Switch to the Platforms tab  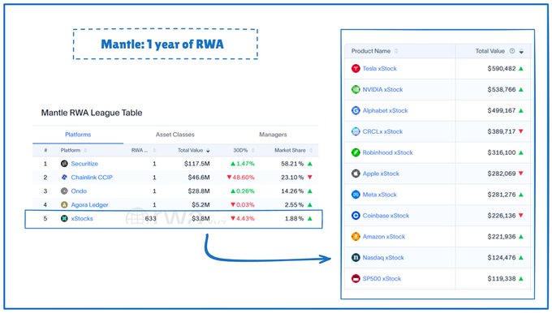78,135
